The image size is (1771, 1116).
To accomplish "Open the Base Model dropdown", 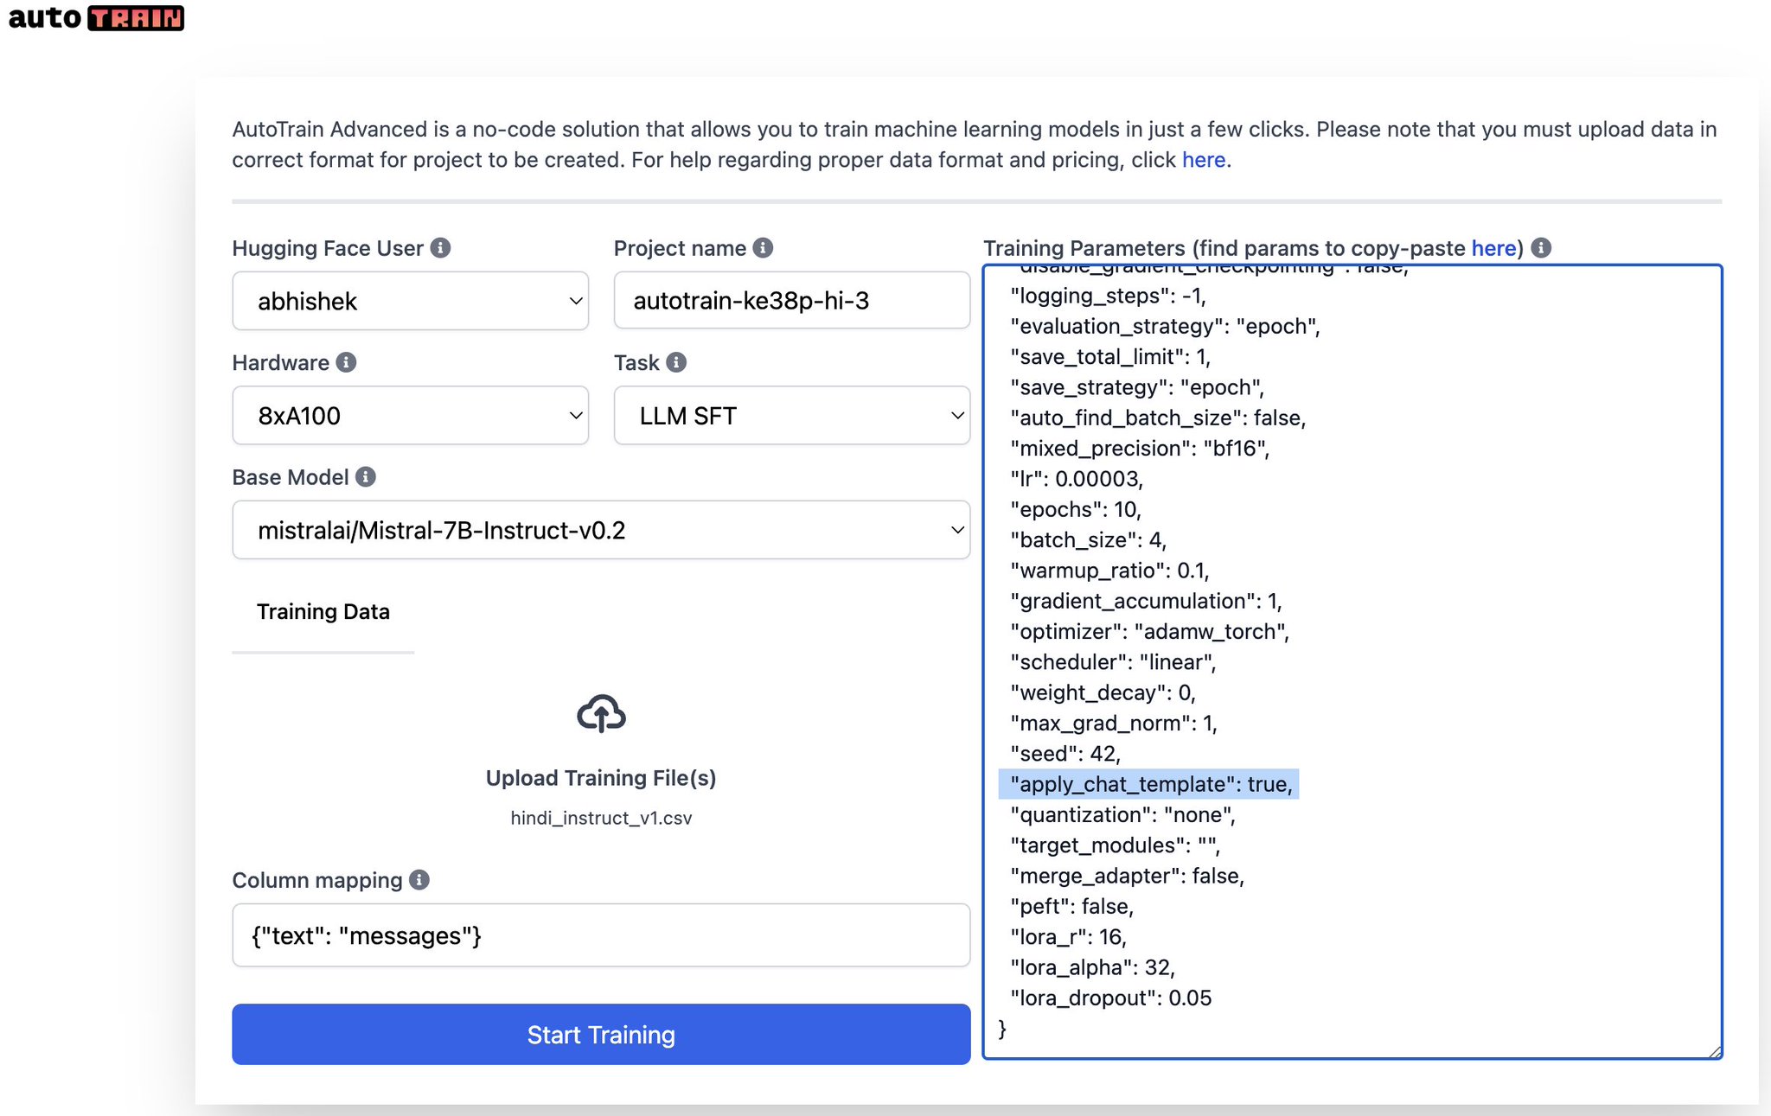I will point(601,530).
